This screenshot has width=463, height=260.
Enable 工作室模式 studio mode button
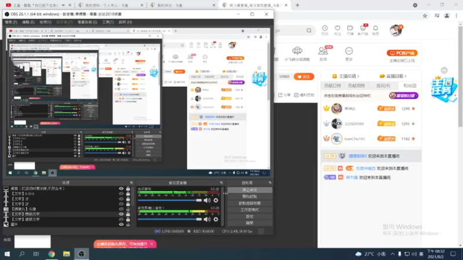click(249, 210)
